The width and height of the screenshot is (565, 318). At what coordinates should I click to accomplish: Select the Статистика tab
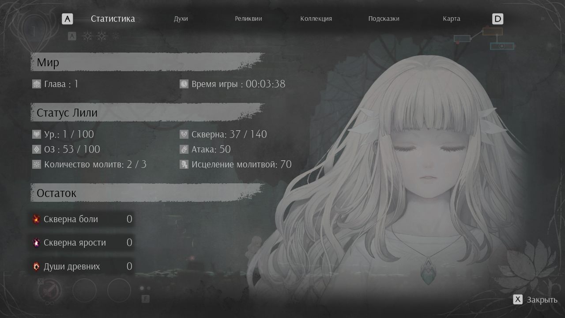(x=113, y=19)
